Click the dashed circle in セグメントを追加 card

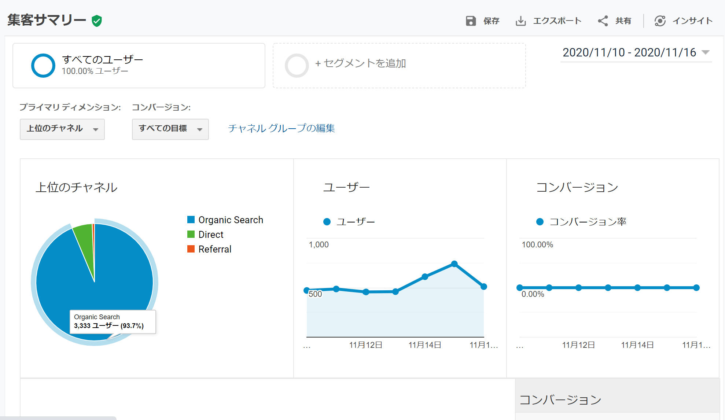[296, 65]
